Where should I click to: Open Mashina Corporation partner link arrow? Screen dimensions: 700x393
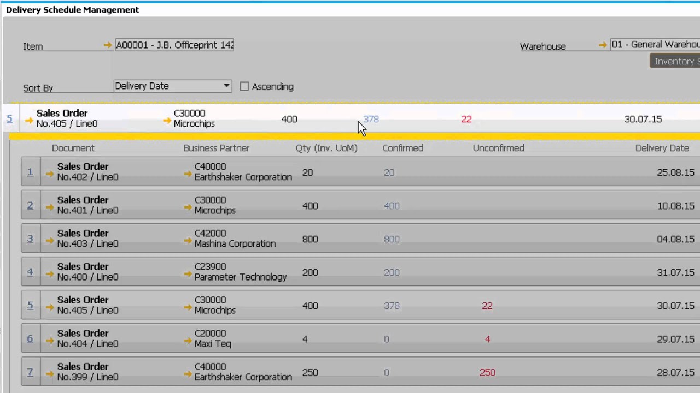tap(188, 241)
